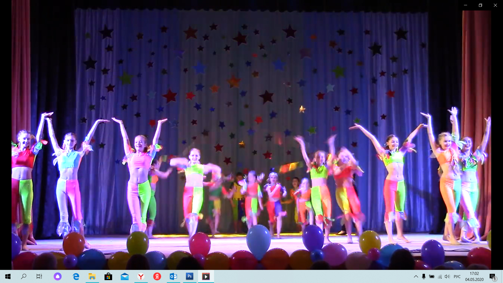The height and width of the screenshot is (283, 503).
Task: Open Task View on the taskbar
Action: 39,276
